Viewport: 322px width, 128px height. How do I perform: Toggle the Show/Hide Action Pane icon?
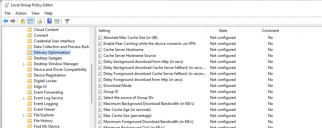click(57, 21)
